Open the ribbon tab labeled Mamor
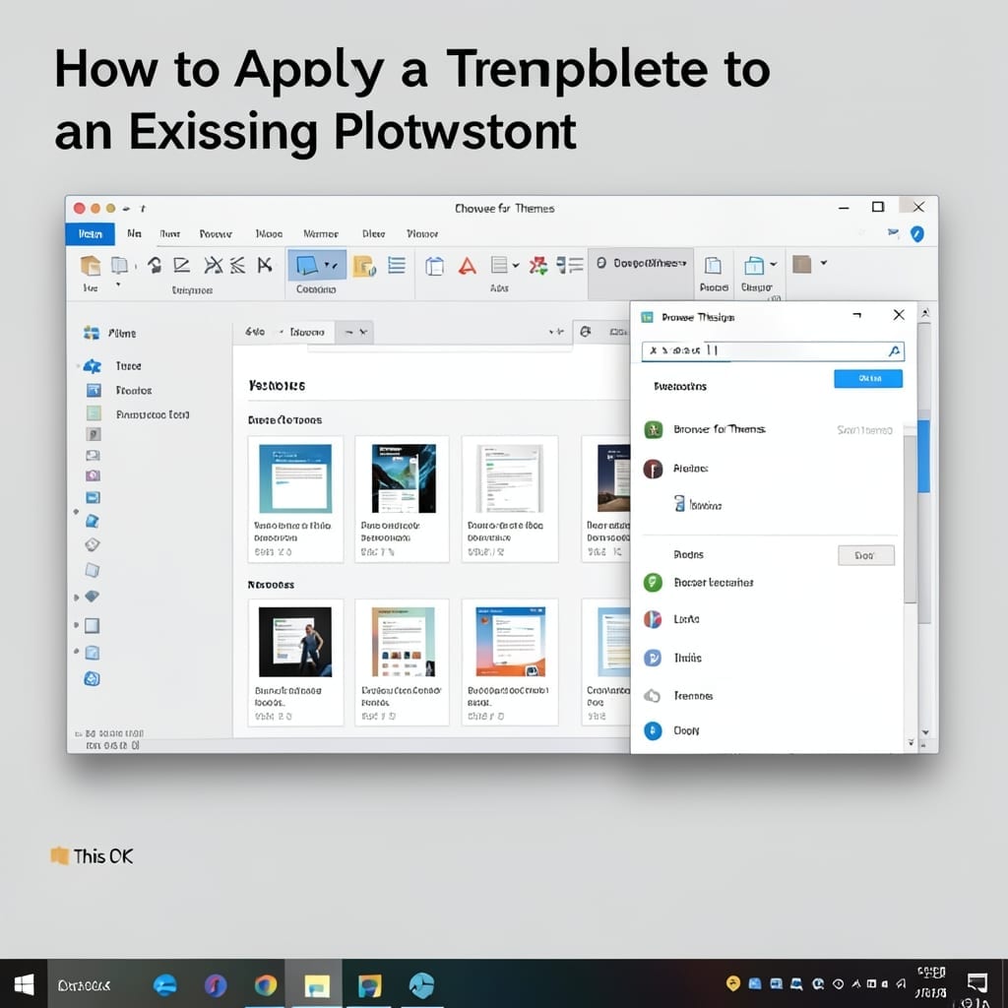 (x=320, y=234)
